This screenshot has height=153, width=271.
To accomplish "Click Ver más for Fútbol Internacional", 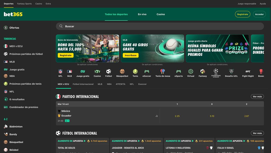I will click(x=257, y=133).
